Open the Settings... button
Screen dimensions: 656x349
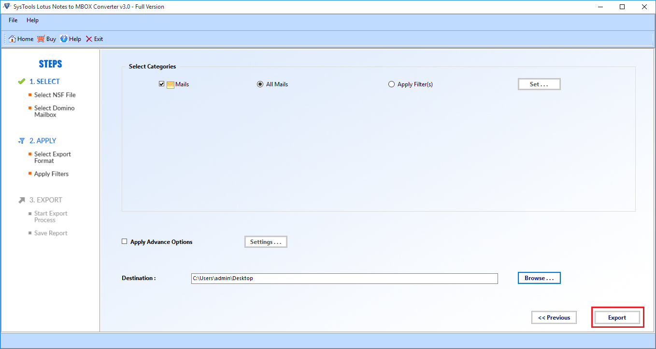(x=266, y=242)
